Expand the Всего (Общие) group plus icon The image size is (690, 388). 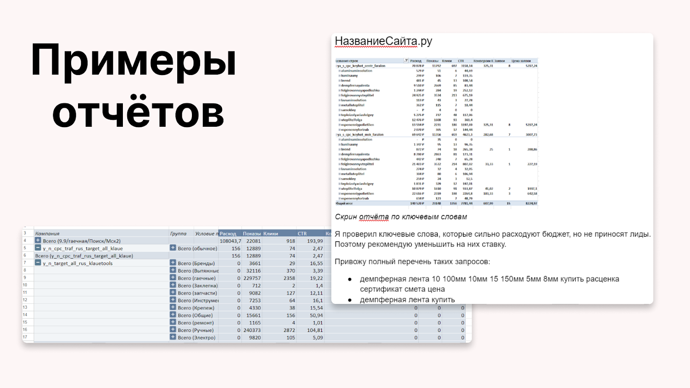(x=173, y=315)
